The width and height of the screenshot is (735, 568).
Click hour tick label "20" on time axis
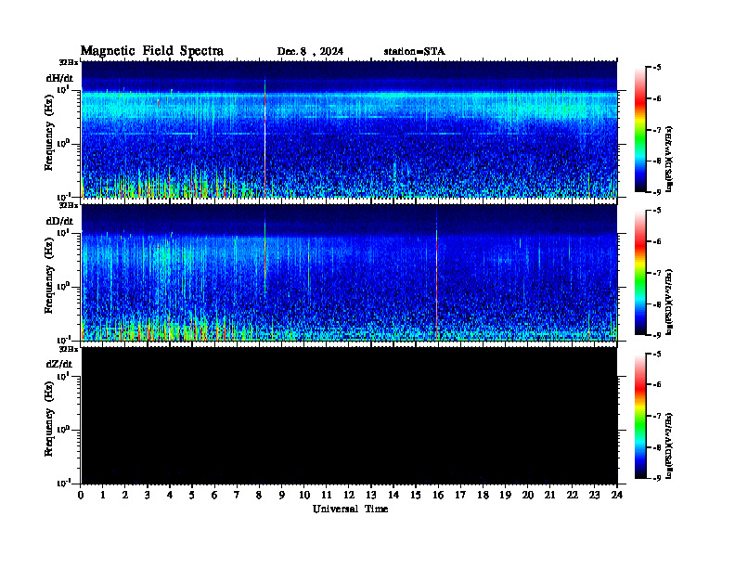528,496
